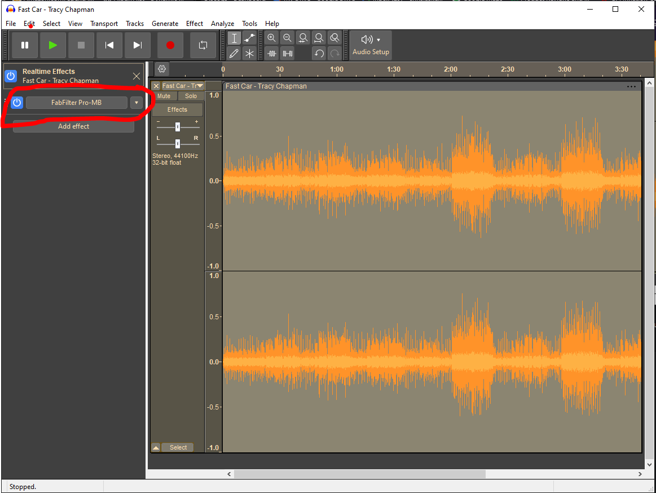Viewport: 656px width, 493px height.
Task: Open the View menu
Action: tap(76, 24)
